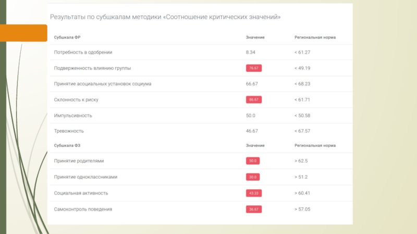Click the red 30.0 value badge
Screen dimensions: 417x234
pyautogui.click(x=253, y=177)
